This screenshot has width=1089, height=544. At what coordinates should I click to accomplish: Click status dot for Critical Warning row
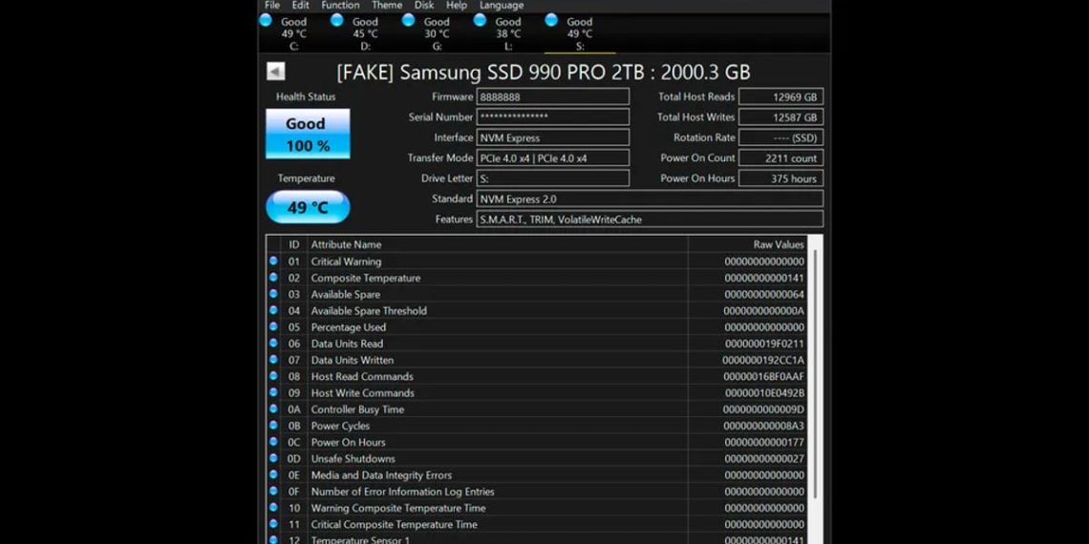pyautogui.click(x=273, y=261)
